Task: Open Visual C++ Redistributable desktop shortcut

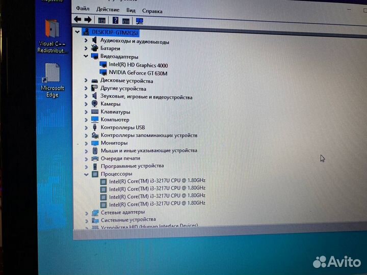Action: point(52,36)
